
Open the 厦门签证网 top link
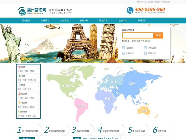149,2
